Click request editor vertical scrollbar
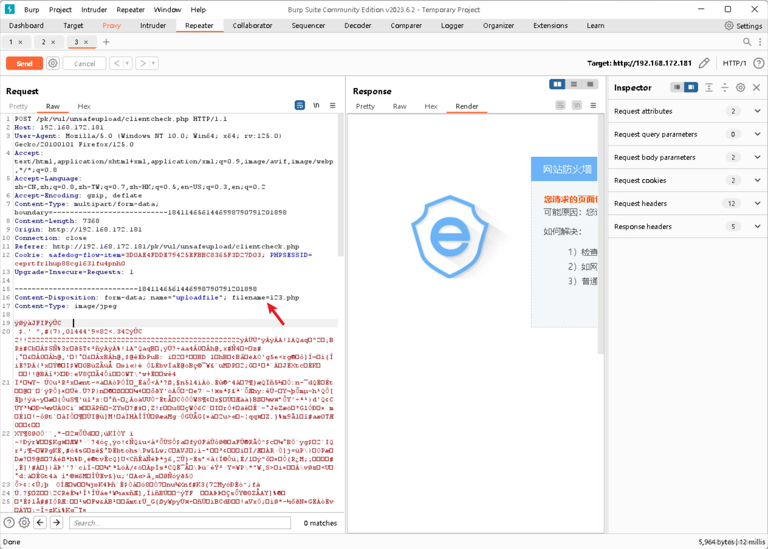 click(341, 185)
